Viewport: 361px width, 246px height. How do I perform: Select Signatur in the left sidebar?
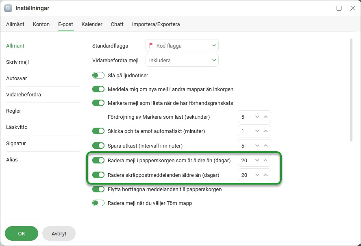tap(15, 144)
